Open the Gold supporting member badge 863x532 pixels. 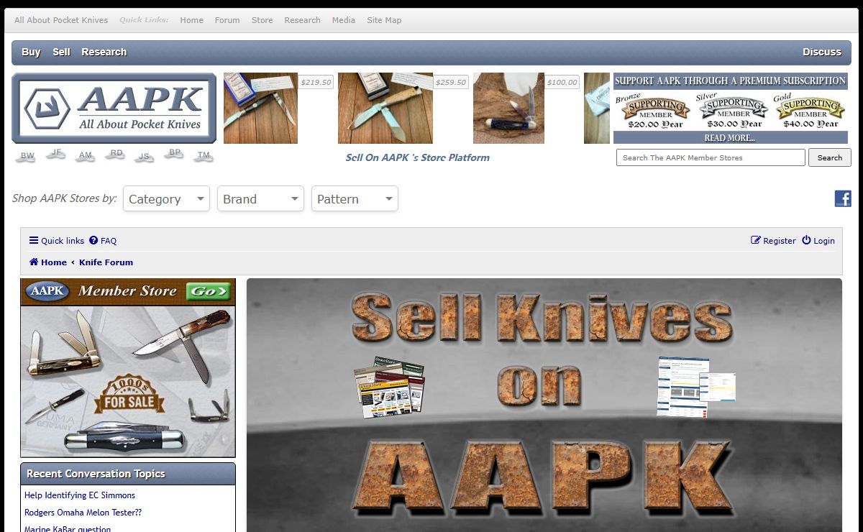click(x=810, y=111)
